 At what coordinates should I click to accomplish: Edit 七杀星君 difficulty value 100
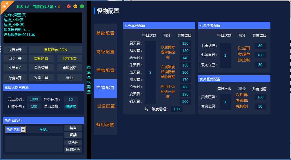[260, 55]
